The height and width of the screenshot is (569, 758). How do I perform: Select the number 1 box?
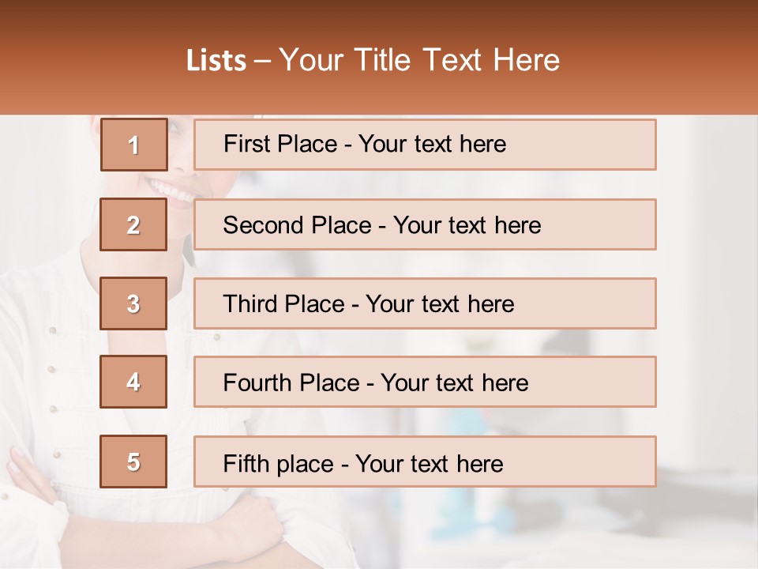[x=134, y=145]
